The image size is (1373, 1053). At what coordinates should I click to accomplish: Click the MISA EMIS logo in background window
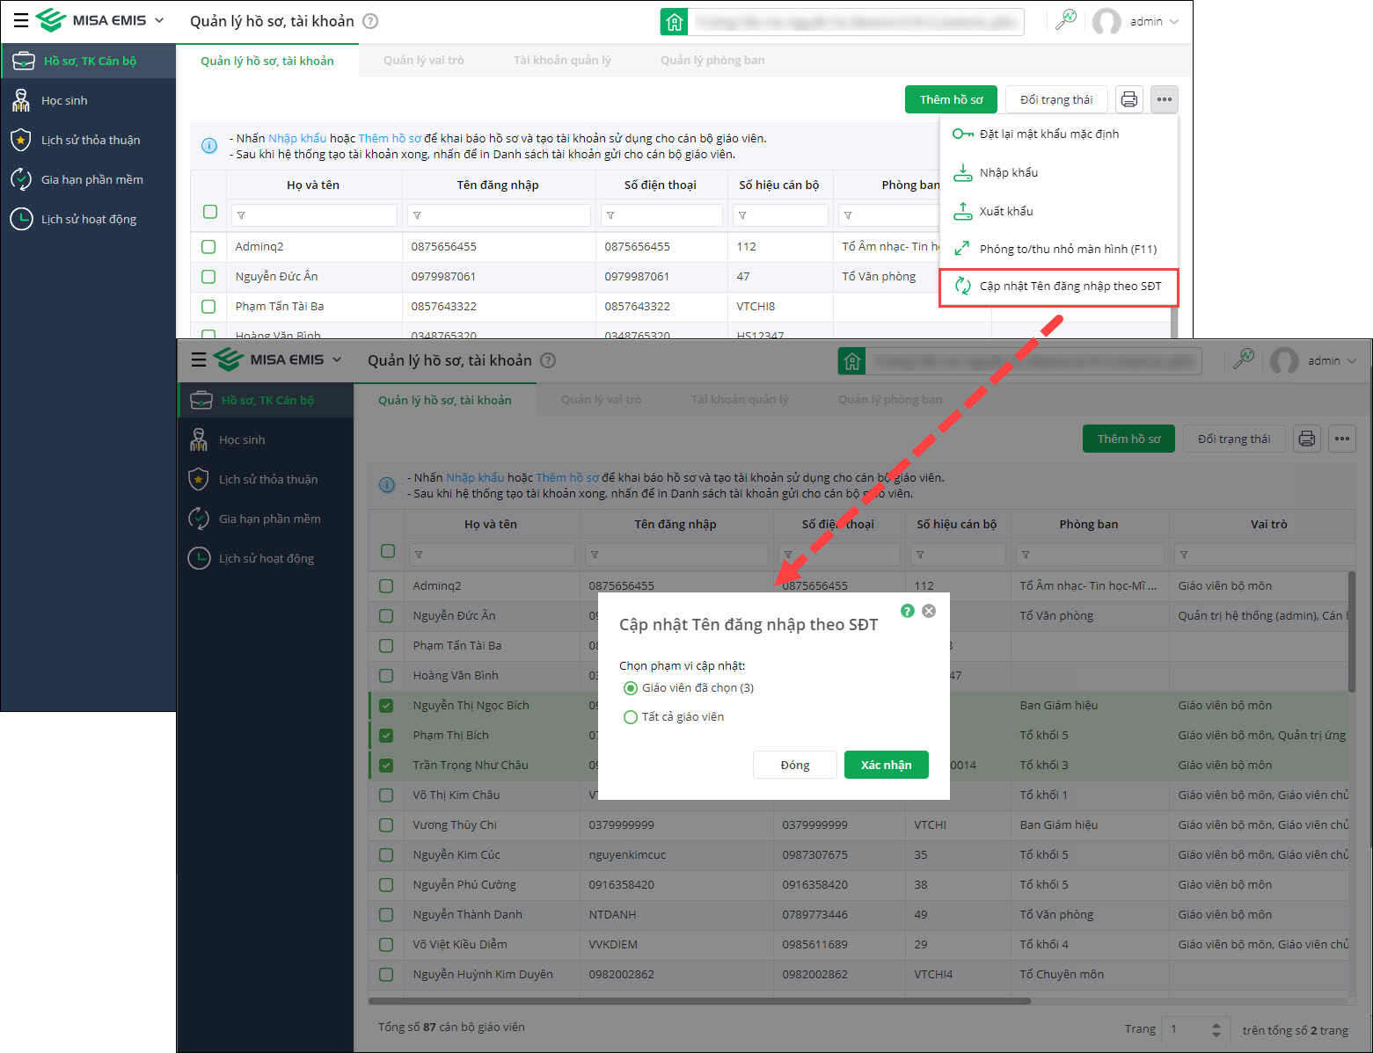pyautogui.click(x=91, y=20)
